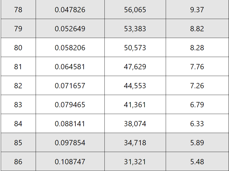
Task: Select the 53,383 cell
Action: tap(135, 28)
